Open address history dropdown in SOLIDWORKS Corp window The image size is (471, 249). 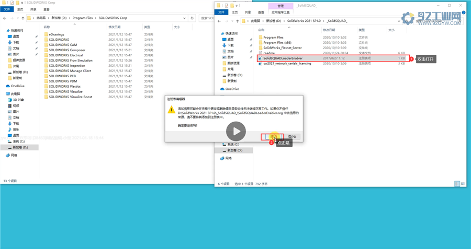[x=184, y=18]
